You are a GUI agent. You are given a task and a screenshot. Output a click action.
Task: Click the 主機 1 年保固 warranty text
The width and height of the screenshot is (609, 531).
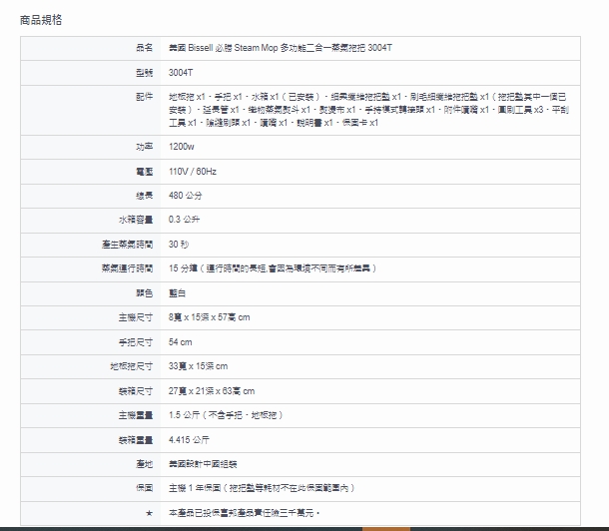coord(262,488)
